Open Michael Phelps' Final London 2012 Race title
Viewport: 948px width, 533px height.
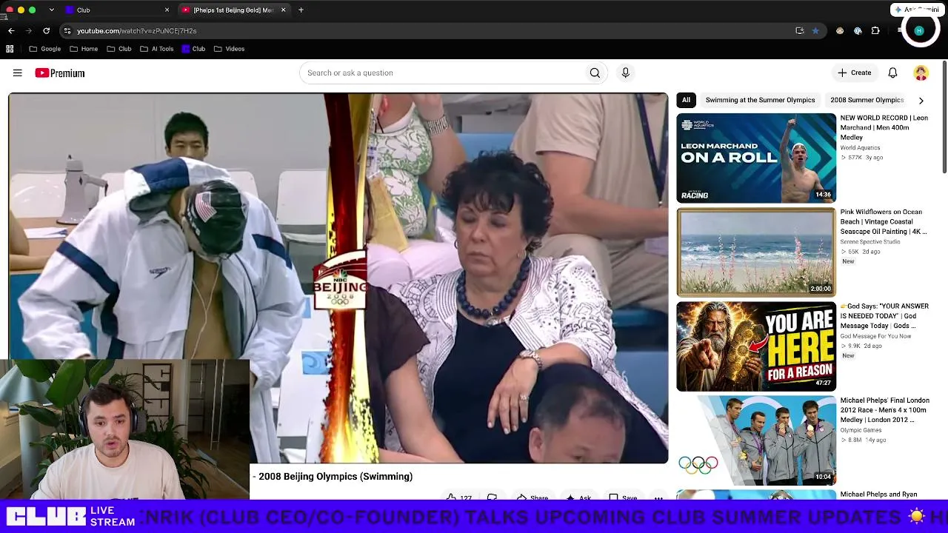pos(884,410)
